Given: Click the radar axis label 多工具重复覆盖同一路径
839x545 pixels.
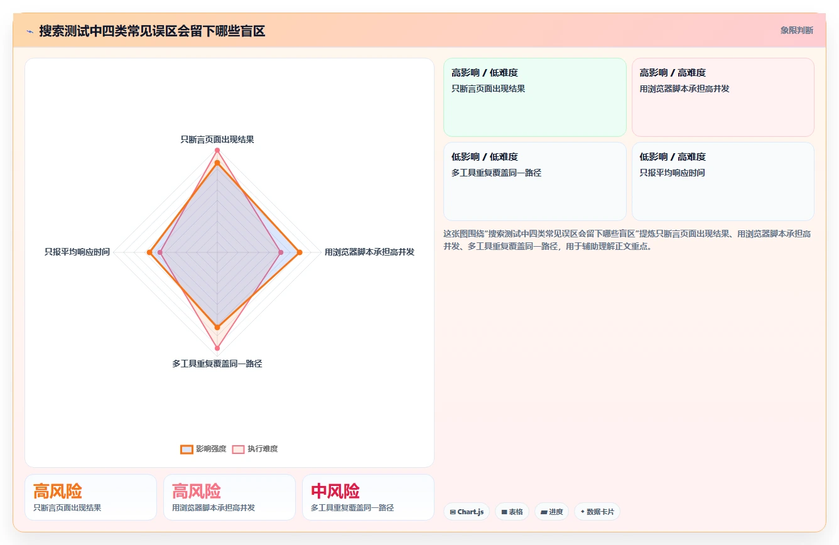Looking at the screenshot, I should [x=217, y=364].
